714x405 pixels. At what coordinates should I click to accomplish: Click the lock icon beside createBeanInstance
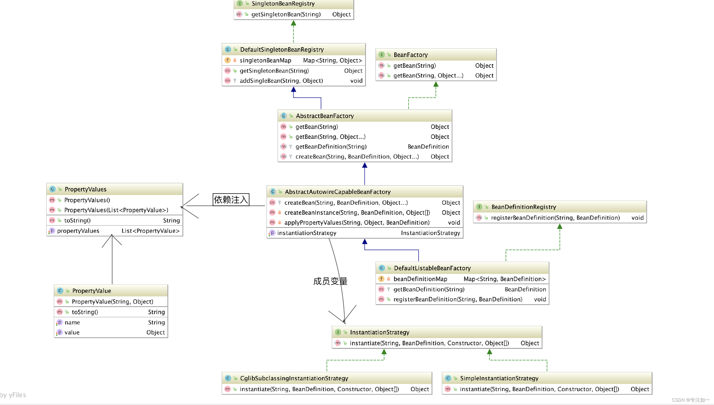coord(279,212)
